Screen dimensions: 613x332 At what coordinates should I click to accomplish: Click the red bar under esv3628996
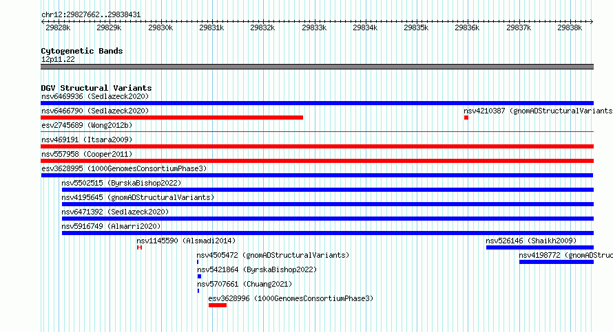(218, 305)
